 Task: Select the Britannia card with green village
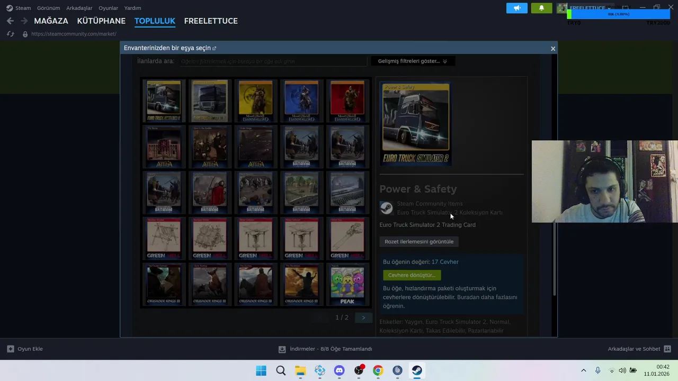click(301, 193)
